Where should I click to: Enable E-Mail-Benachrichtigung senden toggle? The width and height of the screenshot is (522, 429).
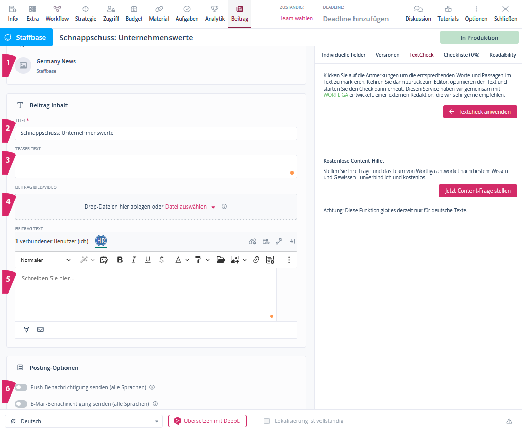click(x=21, y=404)
